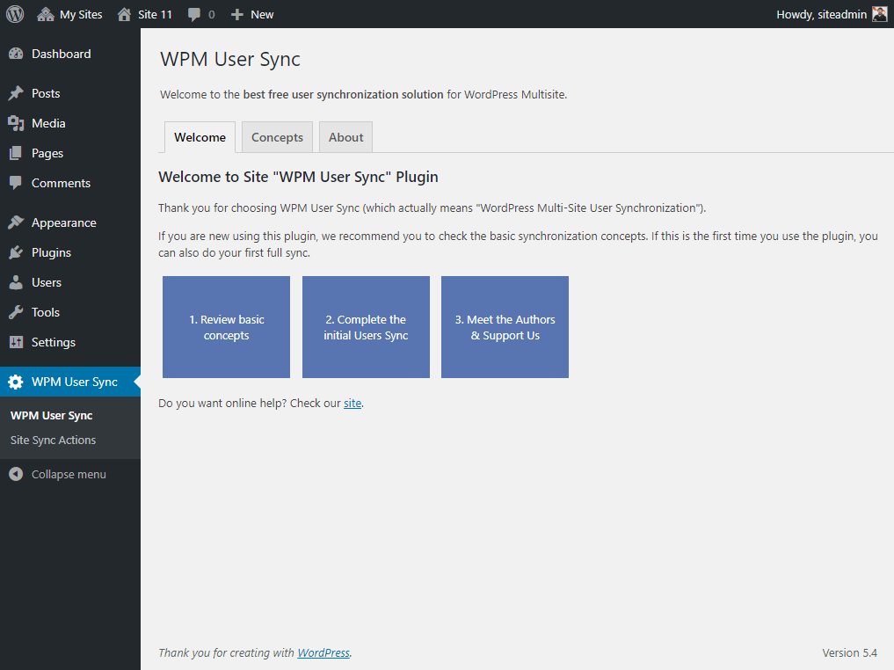Click the Posts pushpin icon
The image size is (894, 670).
16,93
